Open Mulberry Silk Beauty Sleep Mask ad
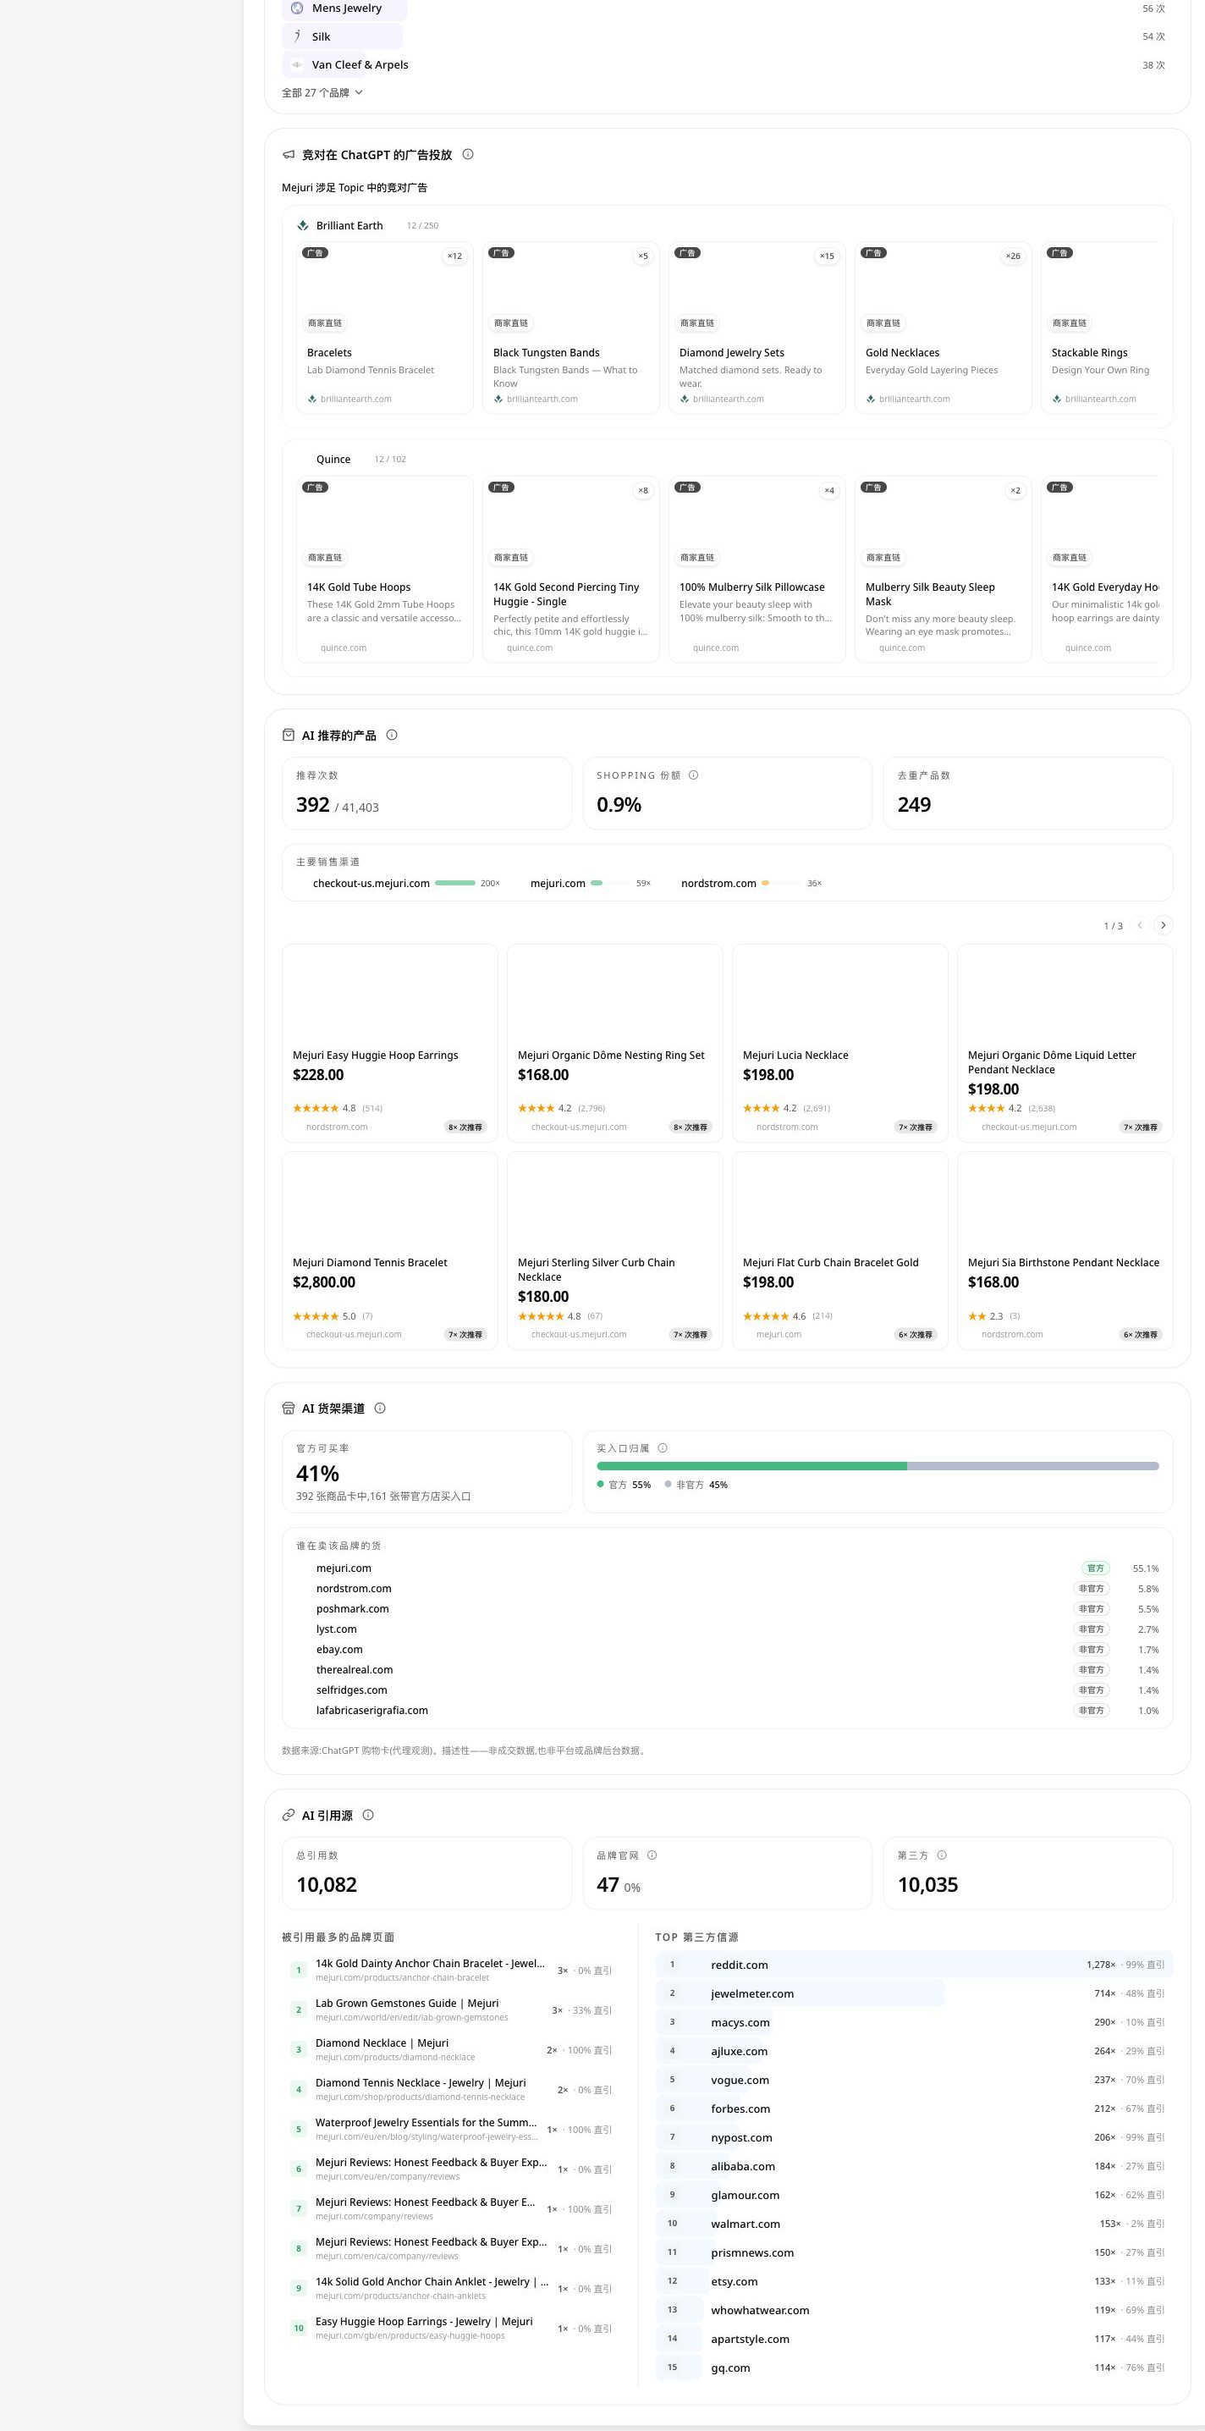The width and height of the screenshot is (1205, 2431). tap(943, 569)
